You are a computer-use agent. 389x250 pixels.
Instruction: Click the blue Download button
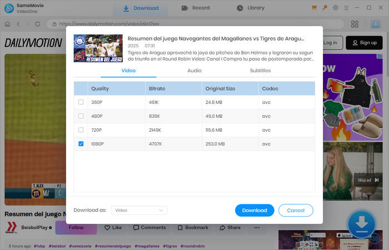[x=255, y=211]
